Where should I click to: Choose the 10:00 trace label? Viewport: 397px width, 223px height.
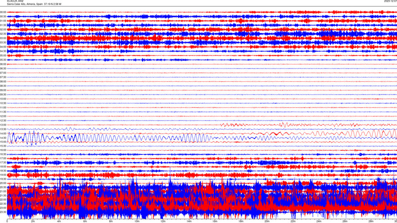click(3, 99)
